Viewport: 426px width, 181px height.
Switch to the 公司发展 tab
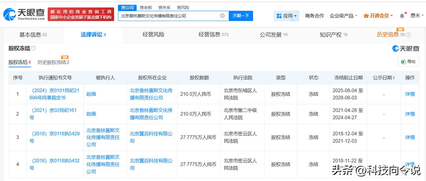click(273, 35)
